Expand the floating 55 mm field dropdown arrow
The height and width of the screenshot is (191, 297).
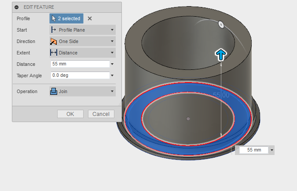point(272,150)
